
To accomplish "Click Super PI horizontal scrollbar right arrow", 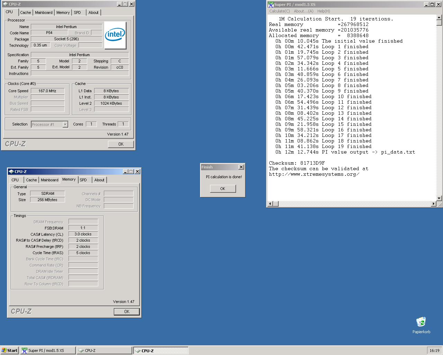I will point(434,204).
